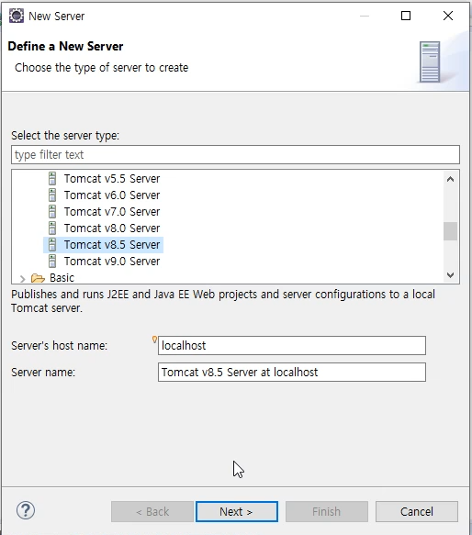Click the server list scroll-up arrow
This screenshot has width=472, height=535.
[451, 179]
